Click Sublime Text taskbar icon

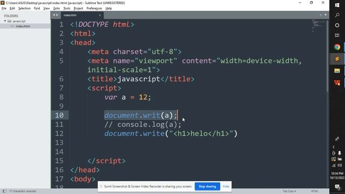coord(337,59)
